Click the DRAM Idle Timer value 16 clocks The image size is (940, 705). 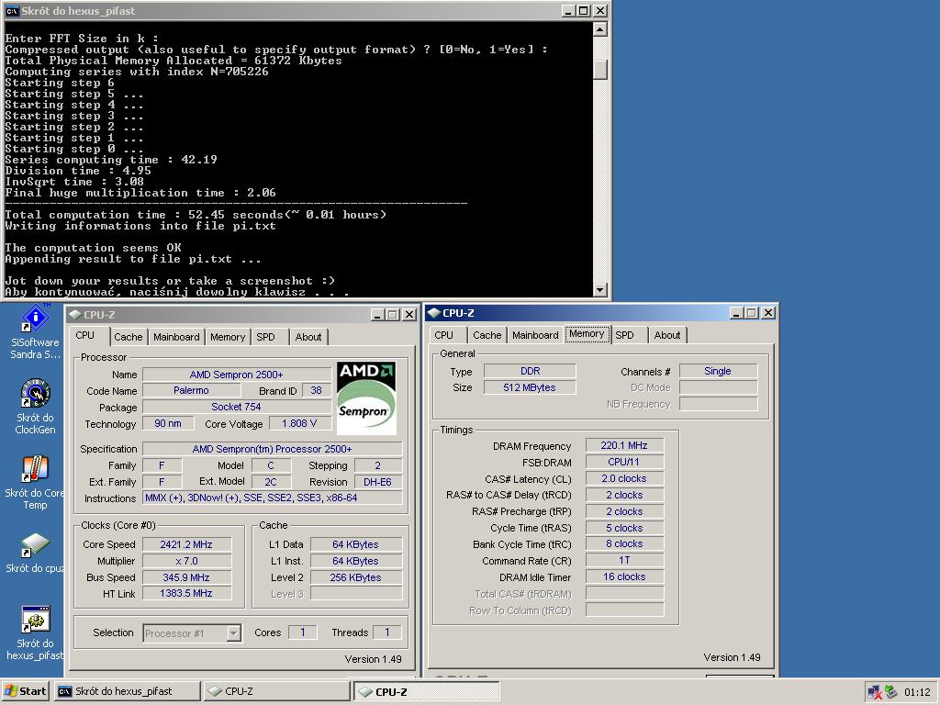pyautogui.click(x=624, y=576)
